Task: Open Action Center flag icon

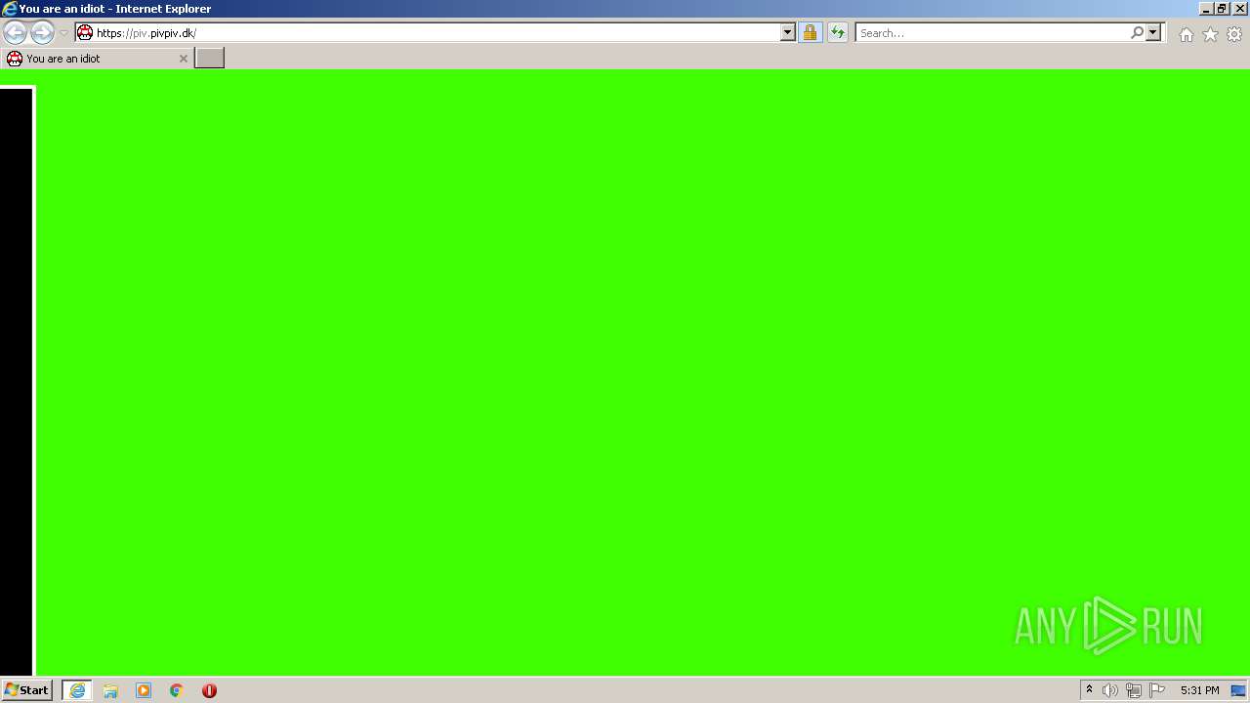Action: click(x=1157, y=690)
